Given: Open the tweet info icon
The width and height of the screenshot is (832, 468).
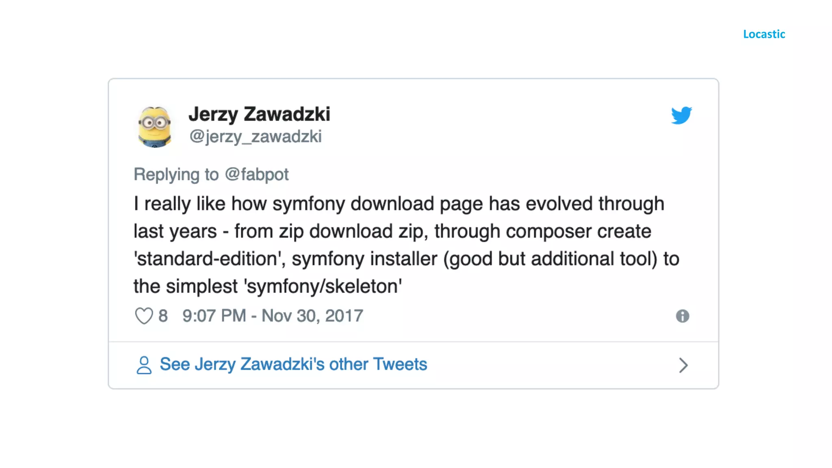Looking at the screenshot, I should 682,316.
